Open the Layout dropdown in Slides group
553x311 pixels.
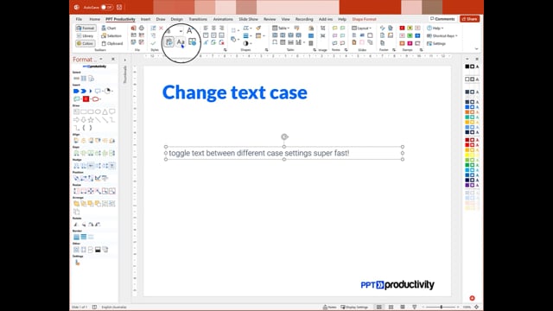click(x=362, y=28)
